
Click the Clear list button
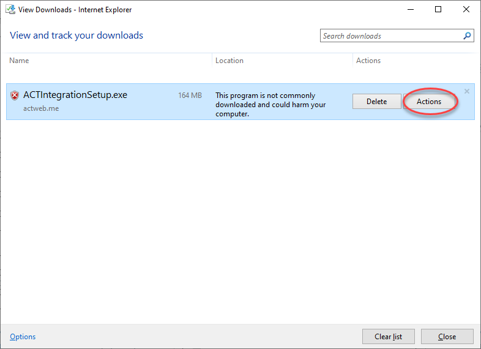(389, 337)
